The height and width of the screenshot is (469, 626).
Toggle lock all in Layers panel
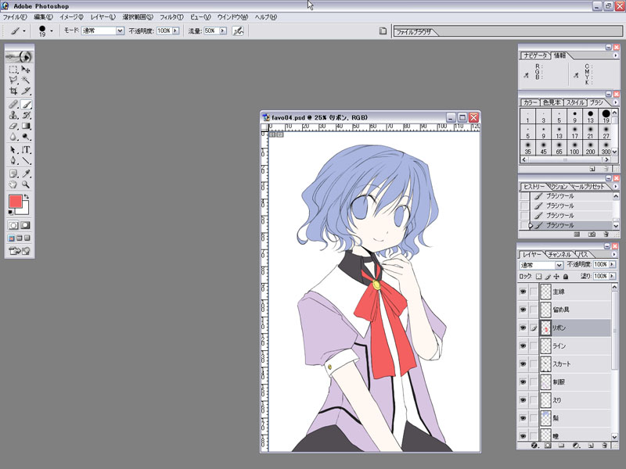pyautogui.click(x=565, y=277)
